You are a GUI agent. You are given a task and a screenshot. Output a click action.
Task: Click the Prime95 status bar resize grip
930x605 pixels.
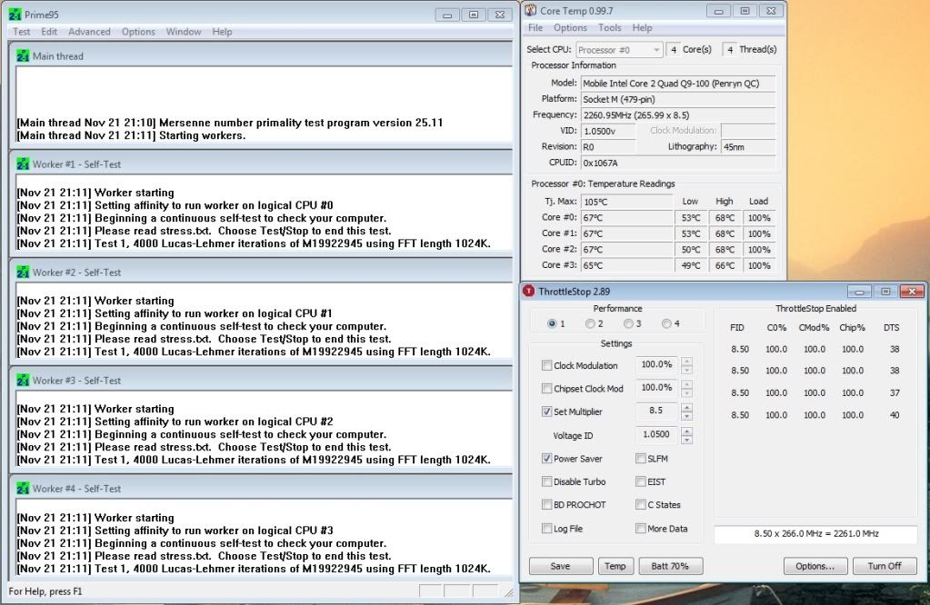pyautogui.click(x=509, y=592)
